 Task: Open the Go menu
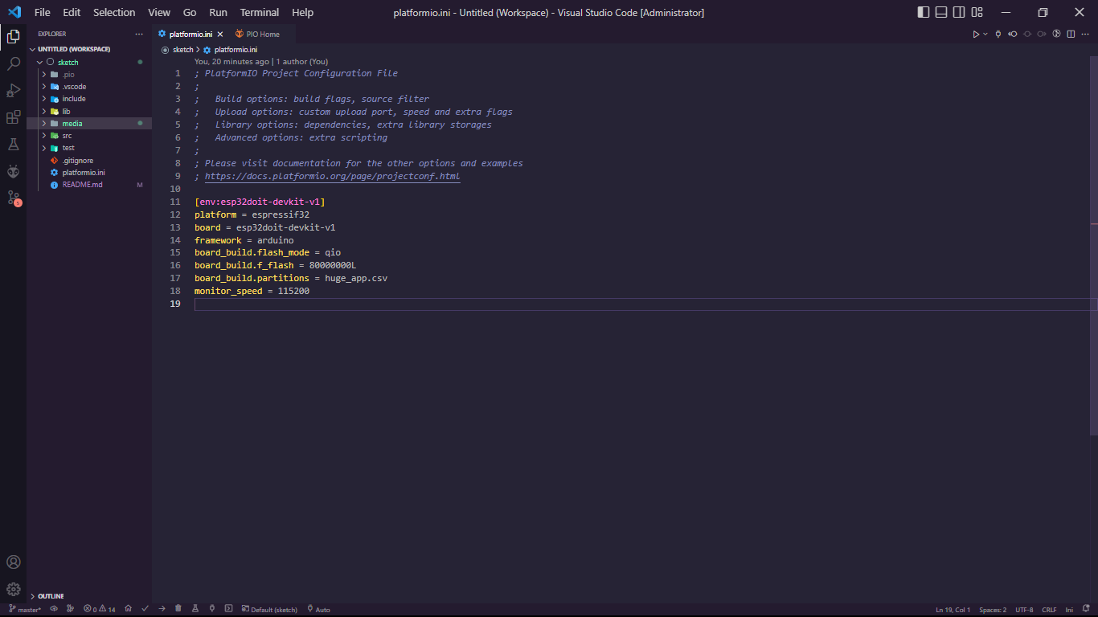pos(190,12)
